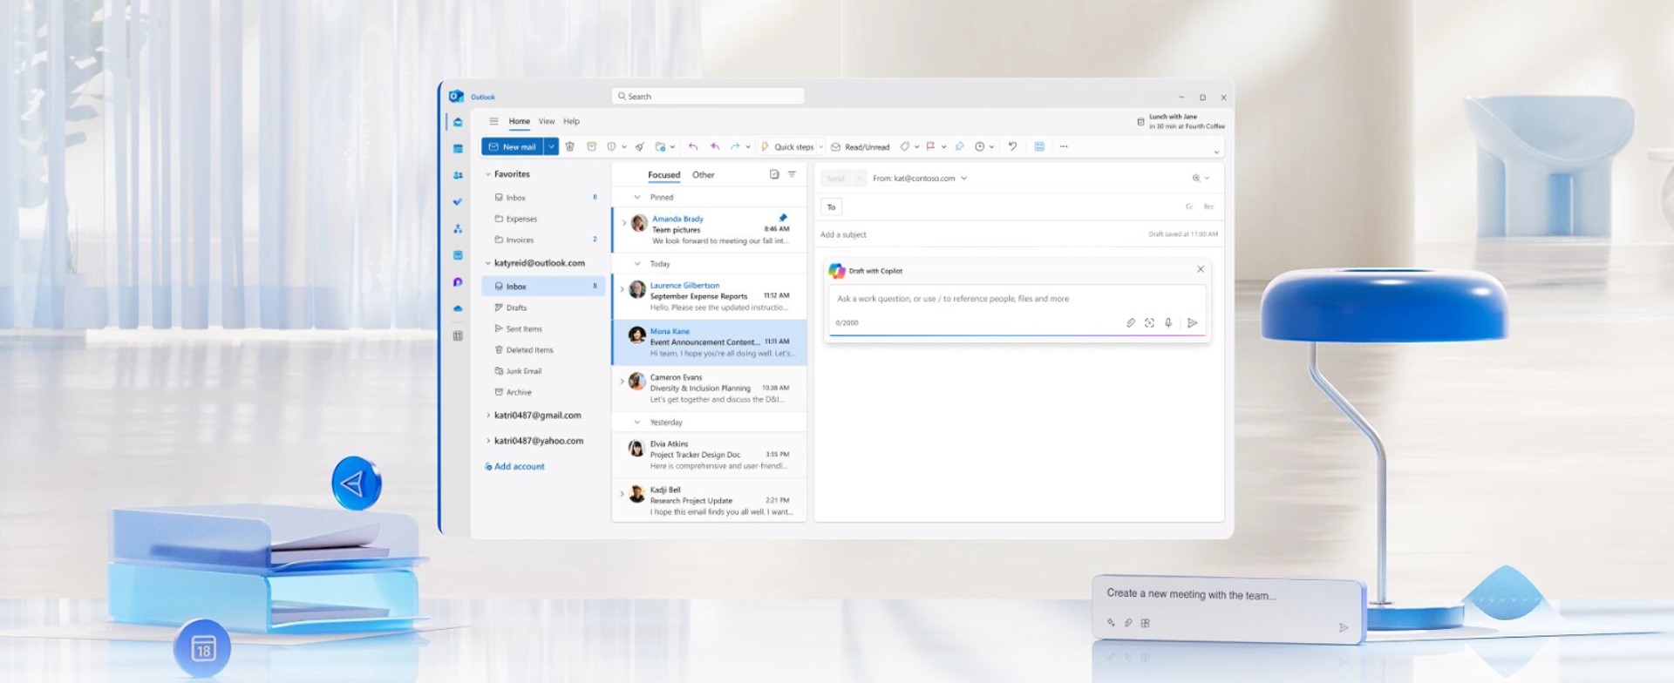Click the Categorize tag icon
1674x683 pixels.
point(905,146)
